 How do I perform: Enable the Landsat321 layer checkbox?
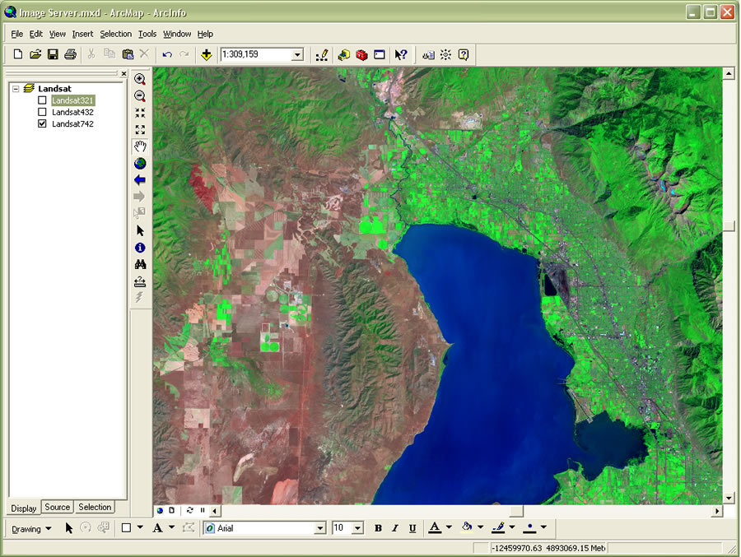[42, 100]
